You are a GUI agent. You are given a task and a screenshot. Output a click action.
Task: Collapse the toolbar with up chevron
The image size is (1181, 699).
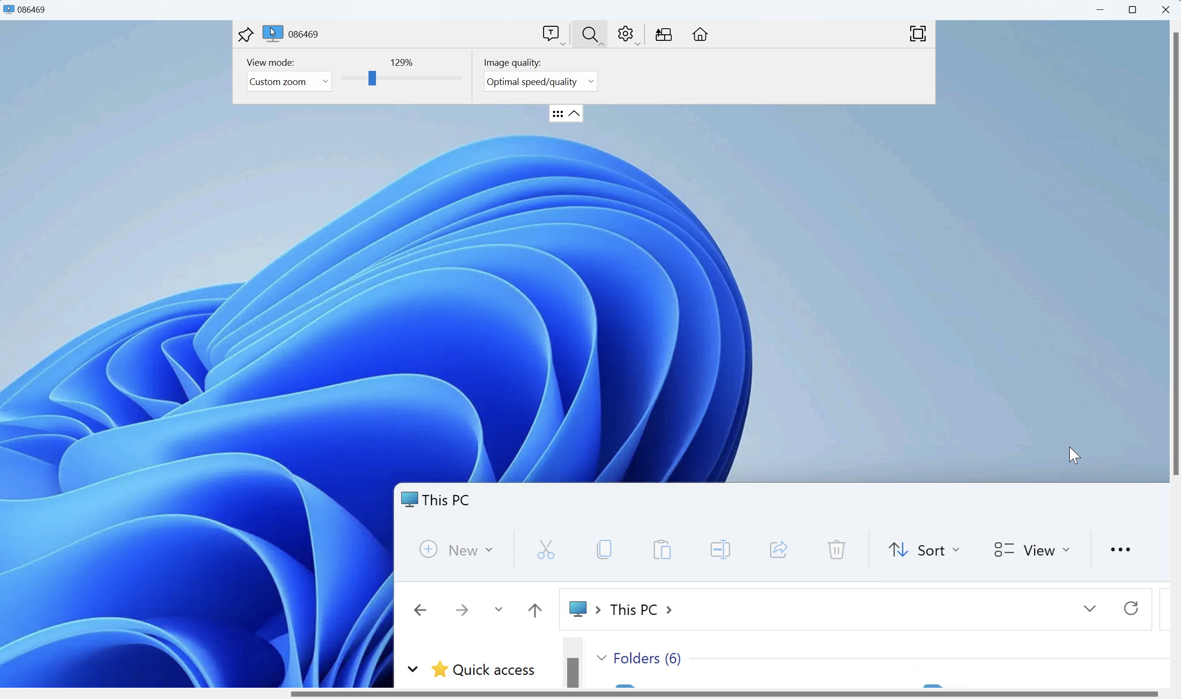574,114
